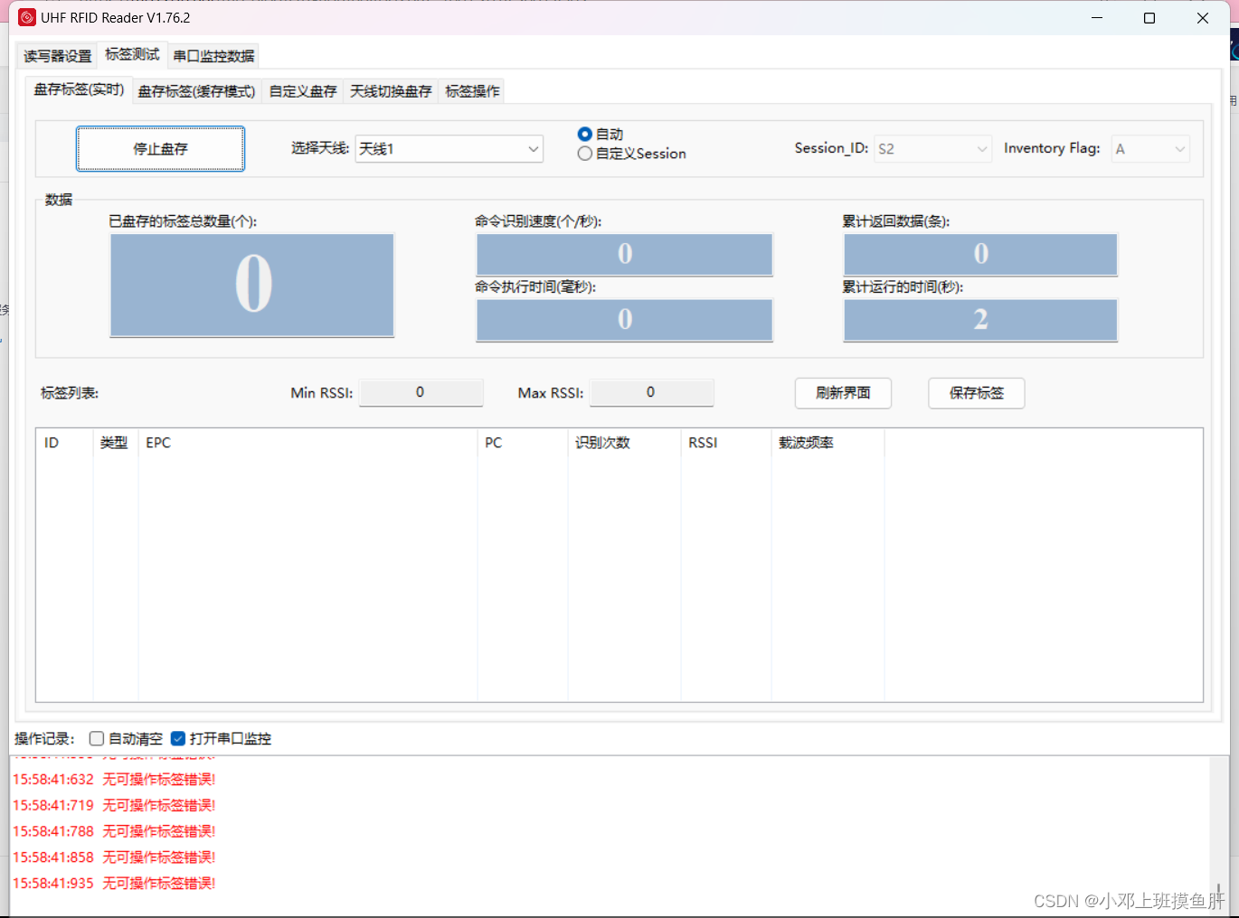Click the Max RSSI value field
The image size is (1239, 918).
click(651, 392)
